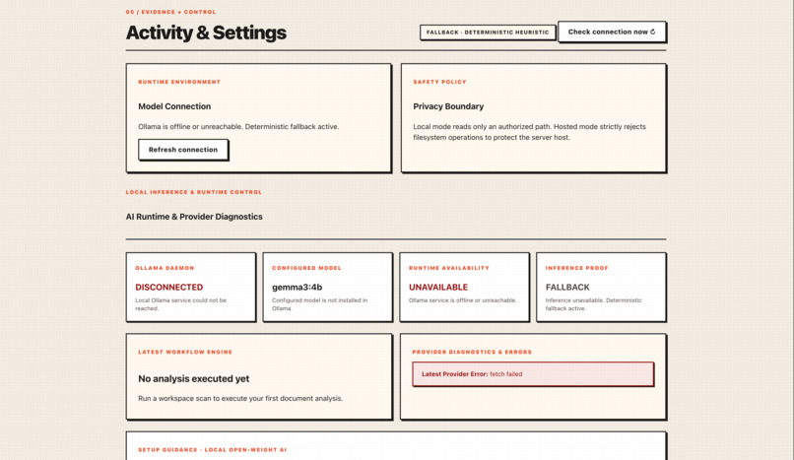Click the Ollama Daemon card label
Screen dimensions: 794x460
coord(165,268)
